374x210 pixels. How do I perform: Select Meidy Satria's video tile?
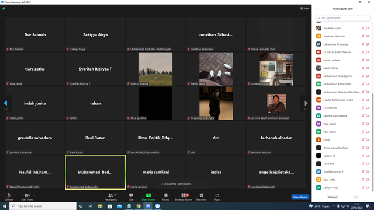[x=216, y=69]
